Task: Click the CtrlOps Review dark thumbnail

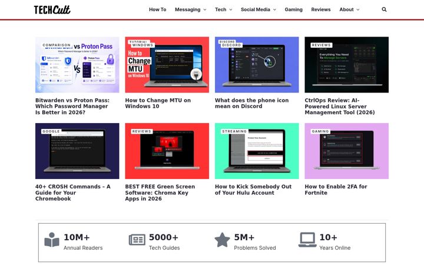Action: (x=346, y=65)
